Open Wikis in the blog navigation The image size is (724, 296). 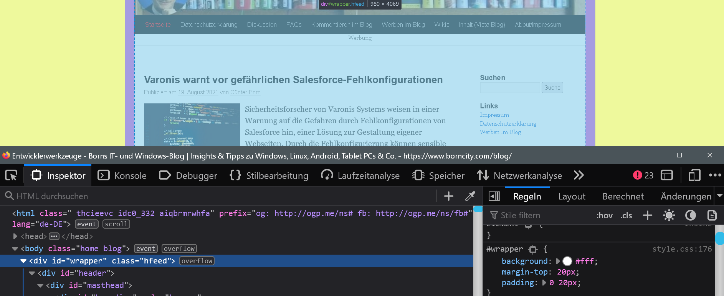pyautogui.click(x=442, y=25)
